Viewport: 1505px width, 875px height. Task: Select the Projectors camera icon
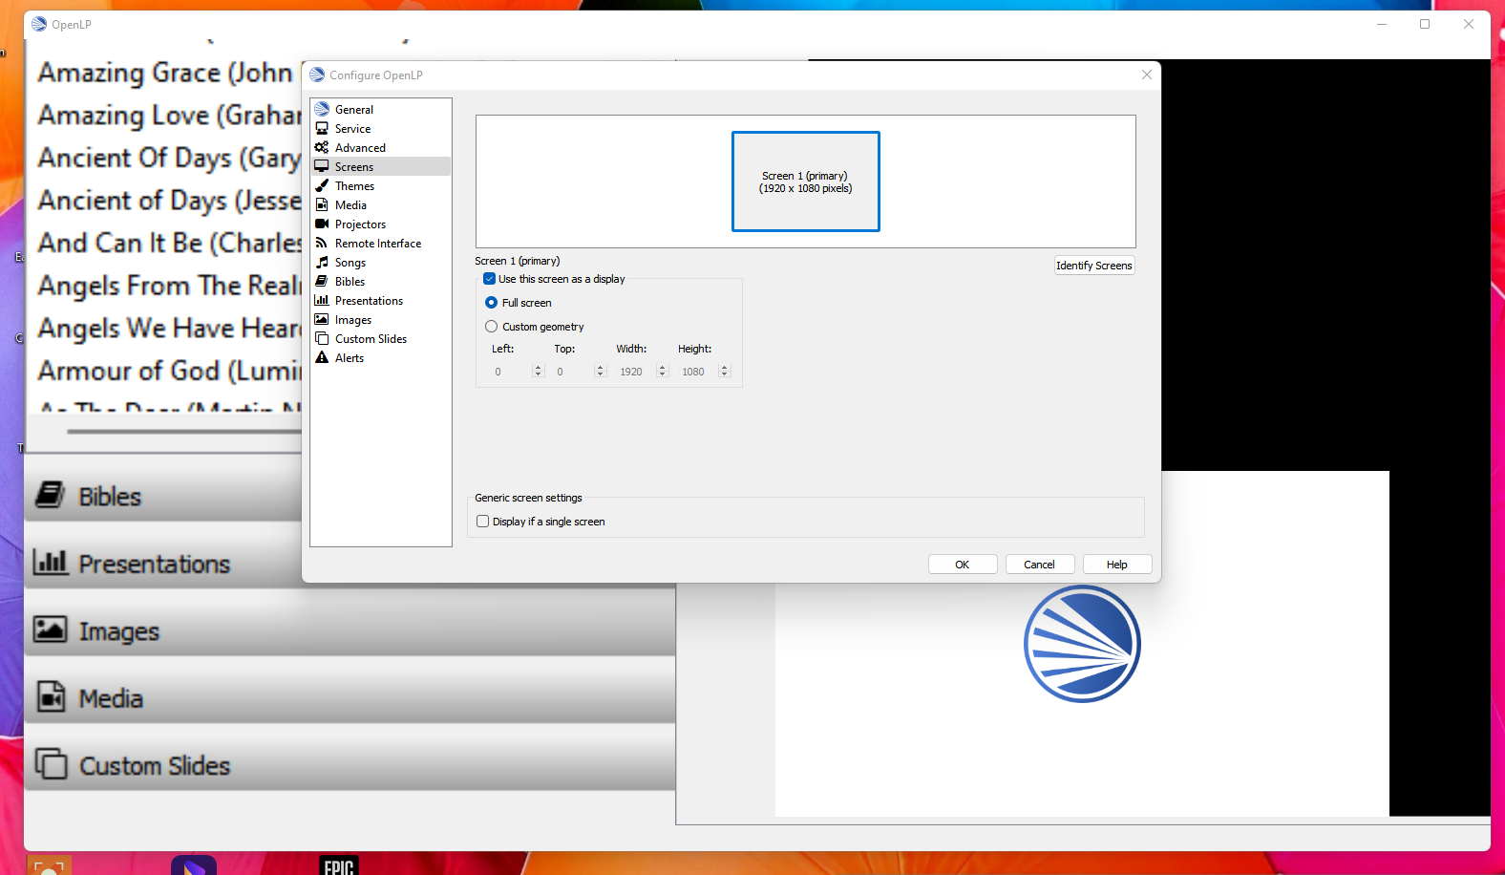click(x=322, y=224)
